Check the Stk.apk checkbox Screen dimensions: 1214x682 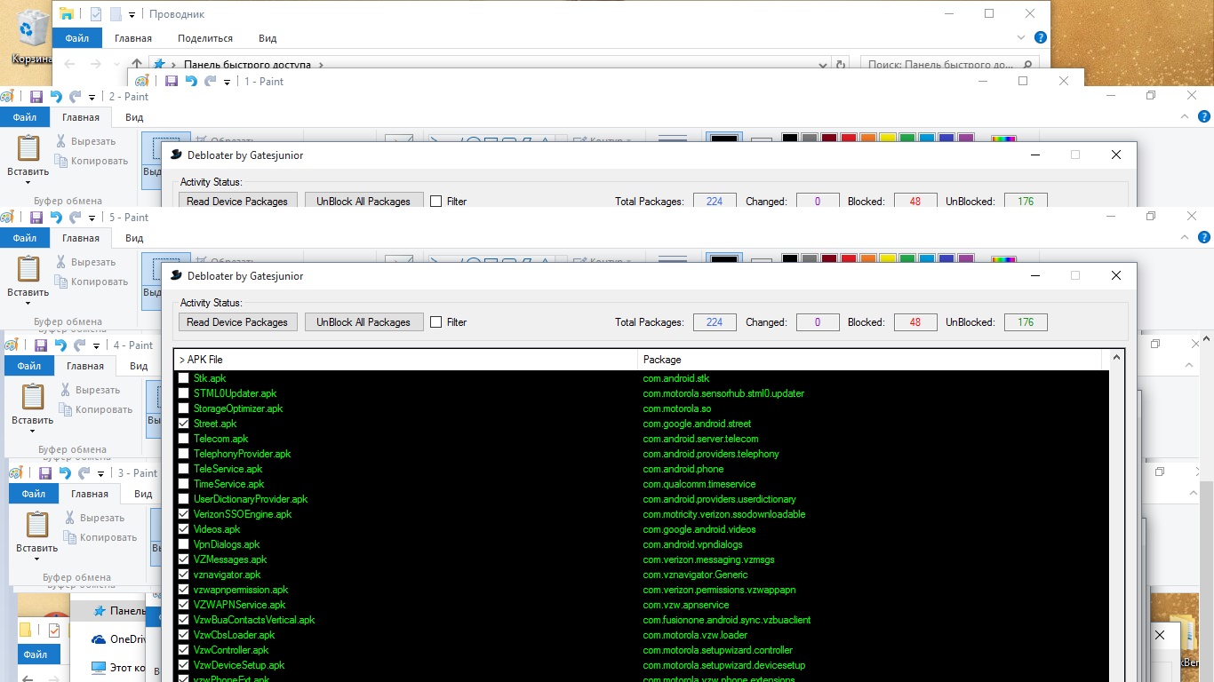point(184,378)
